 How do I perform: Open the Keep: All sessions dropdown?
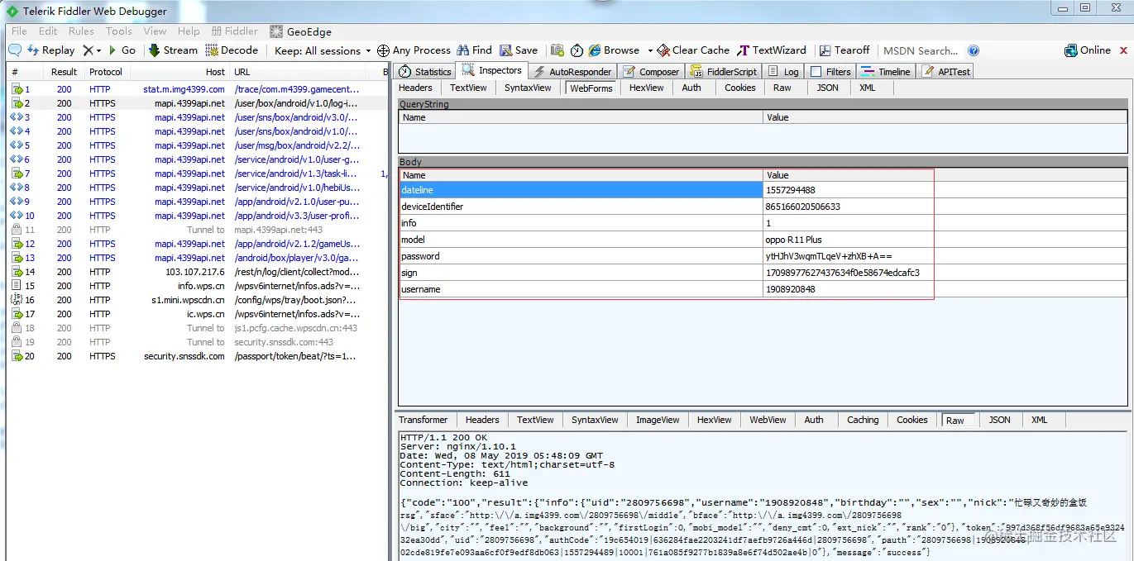pyautogui.click(x=323, y=50)
